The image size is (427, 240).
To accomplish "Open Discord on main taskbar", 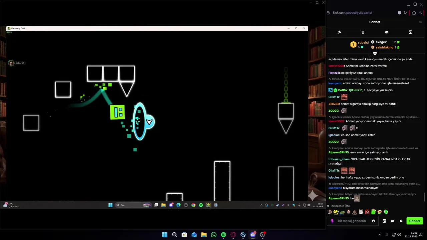I will click(253, 235).
